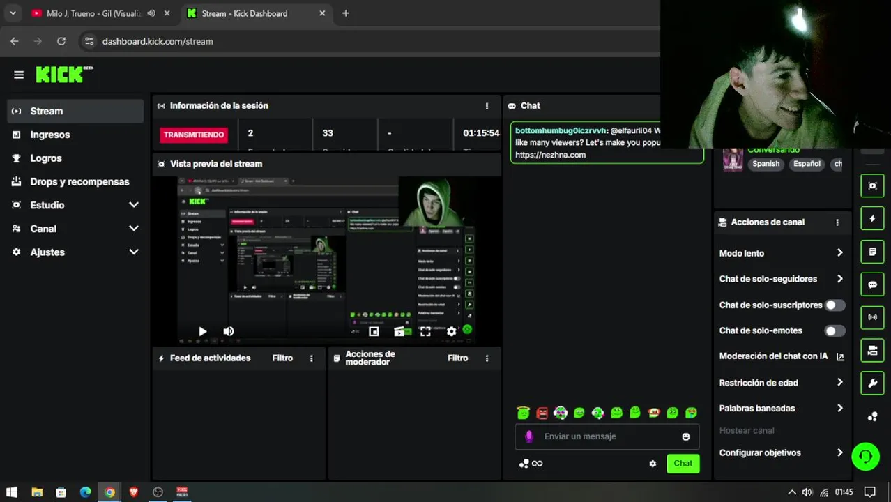Click the wrench icon in right strip

872,383
